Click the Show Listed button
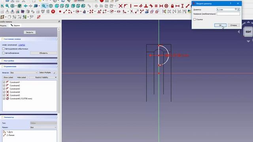253x142 pixels. coord(8,77)
